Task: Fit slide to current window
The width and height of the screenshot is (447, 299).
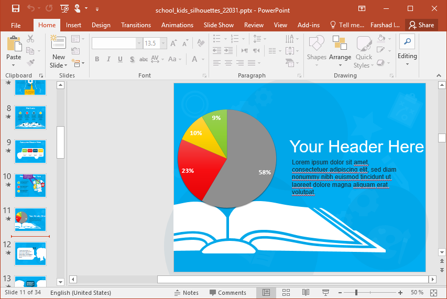Action: click(x=433, y=292)
